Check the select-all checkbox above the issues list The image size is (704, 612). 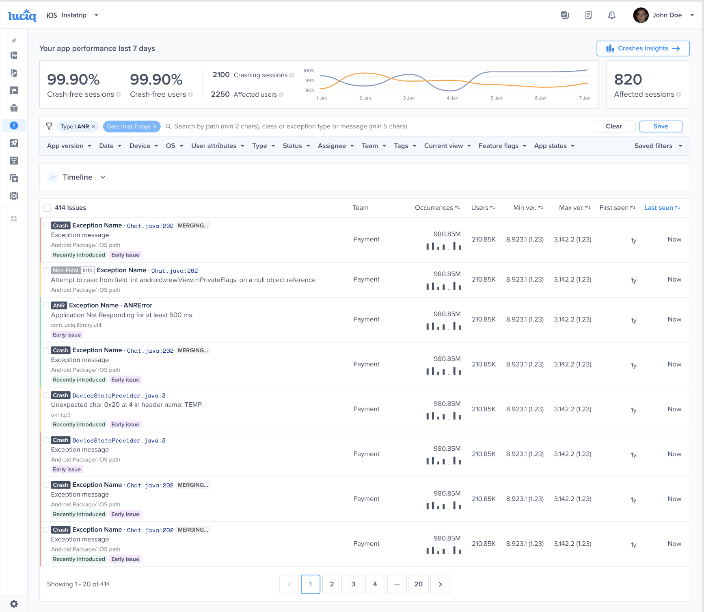coord(47,208)
